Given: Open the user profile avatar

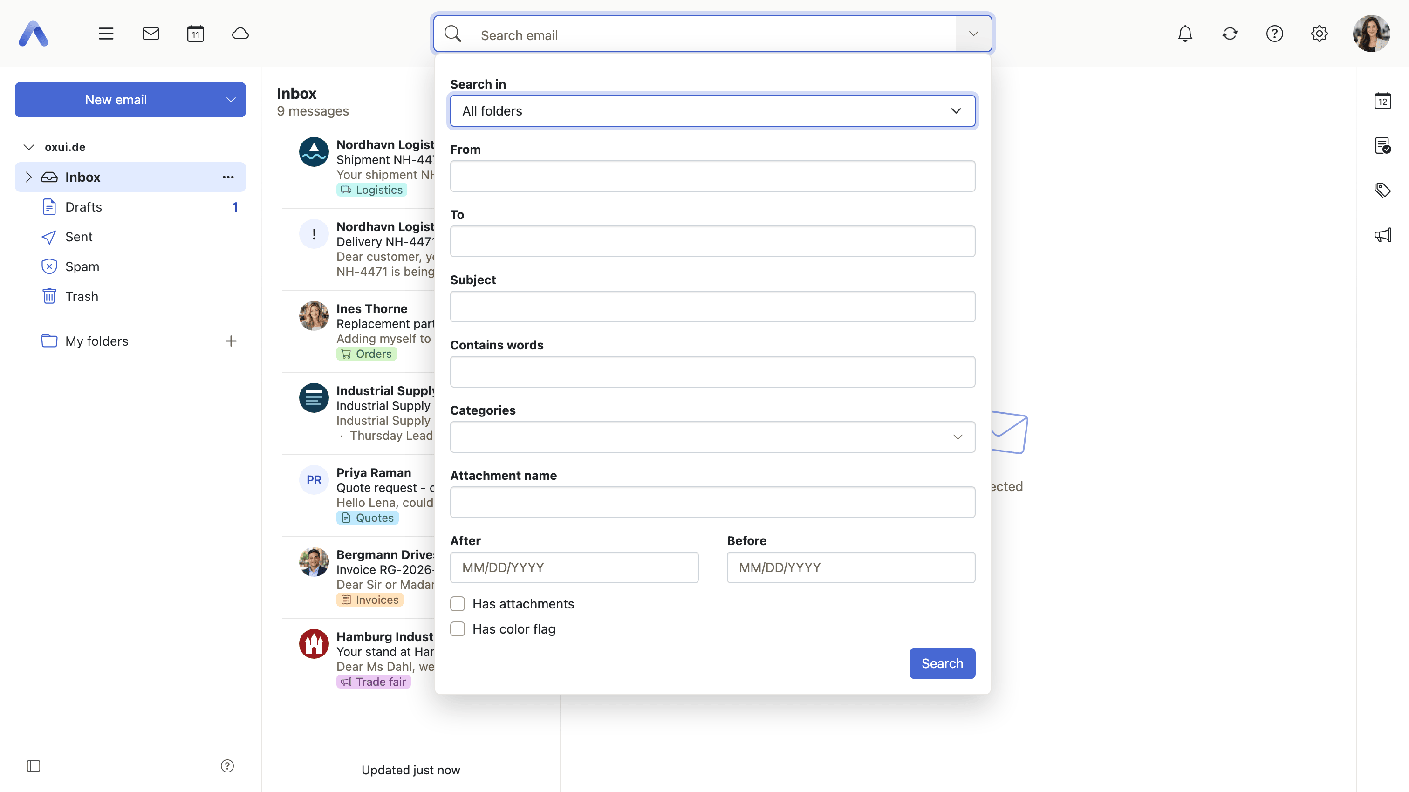Looking at the screenshot, I should pos(1371,34).
